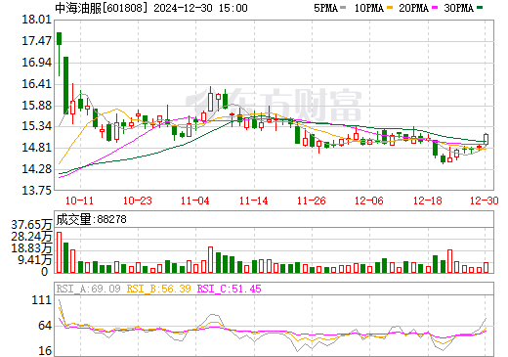
Task: Click the 20PMA magenta legend swatch
Action: pos(435,8)
